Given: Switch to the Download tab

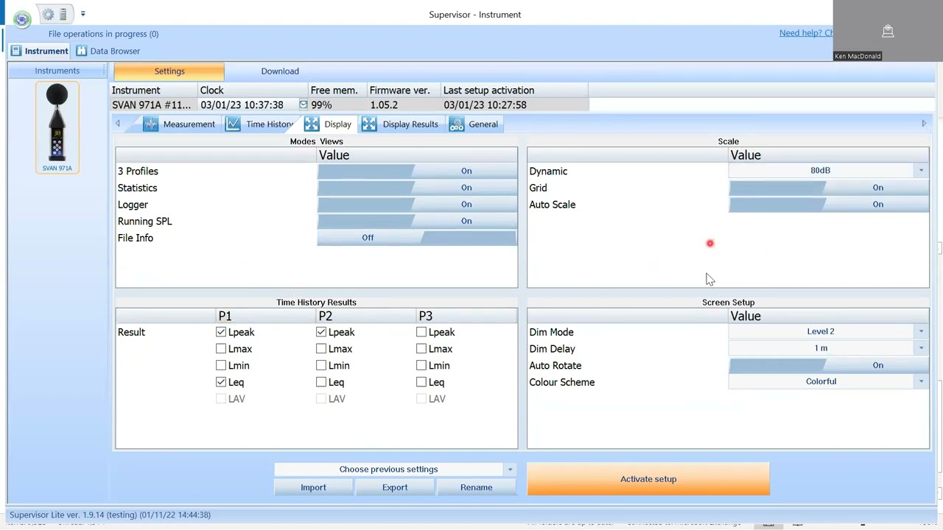Looking at the screenshot, I should pos(280,71).
